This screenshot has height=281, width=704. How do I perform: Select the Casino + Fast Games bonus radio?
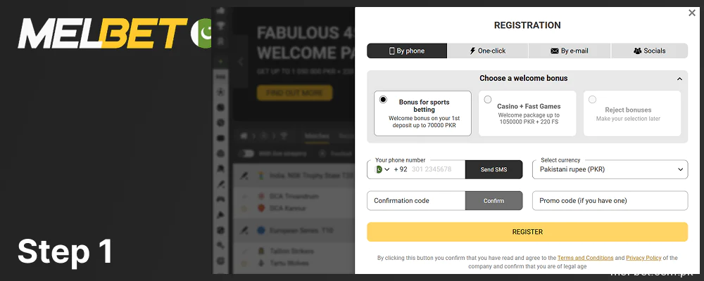pos(488,100)
